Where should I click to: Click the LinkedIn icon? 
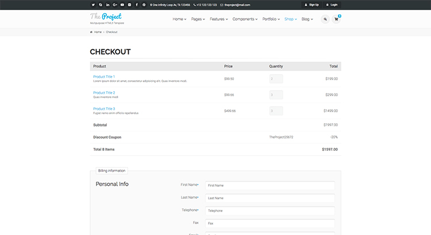pos(108,5)
